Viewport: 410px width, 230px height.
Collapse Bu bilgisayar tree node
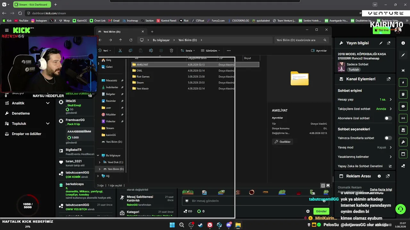98,156
